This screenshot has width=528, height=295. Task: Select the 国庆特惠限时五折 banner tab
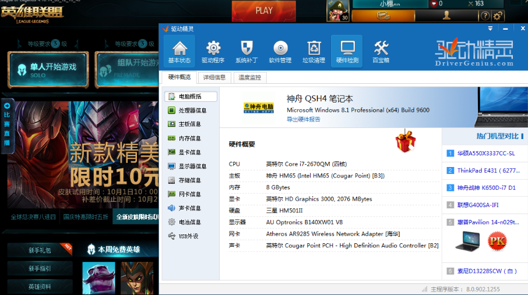(86, 217)
